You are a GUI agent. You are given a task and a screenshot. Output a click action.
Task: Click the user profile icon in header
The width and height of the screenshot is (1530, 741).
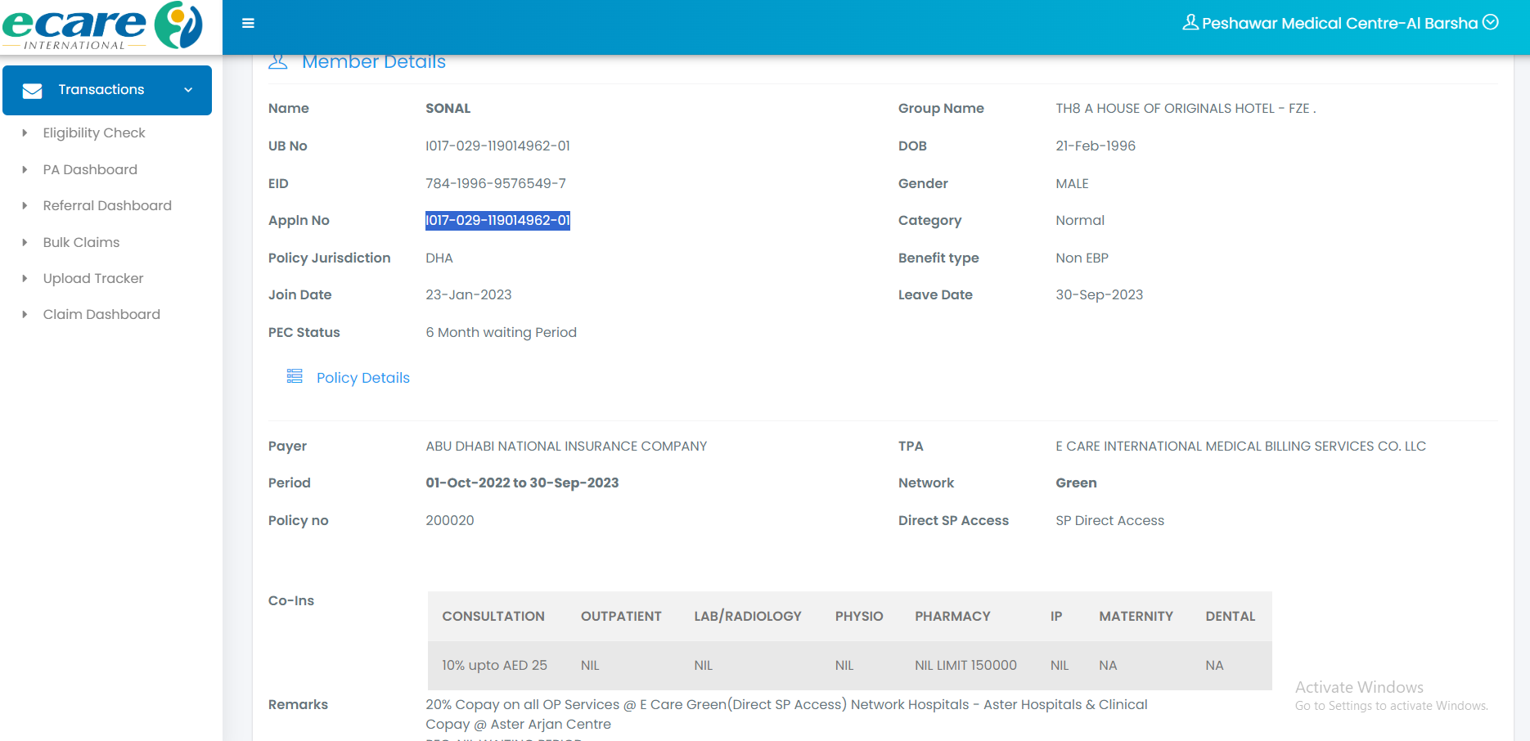(x=1190, y=22)
